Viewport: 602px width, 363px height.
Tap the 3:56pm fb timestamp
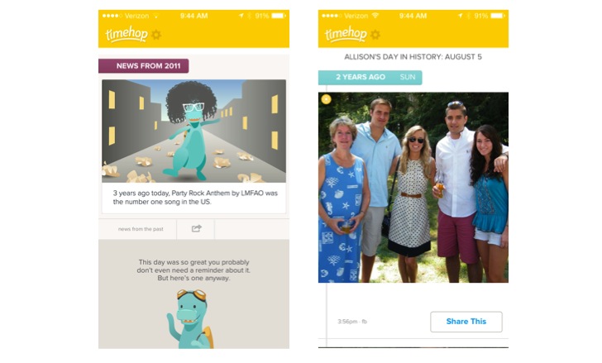click(352, 322)
